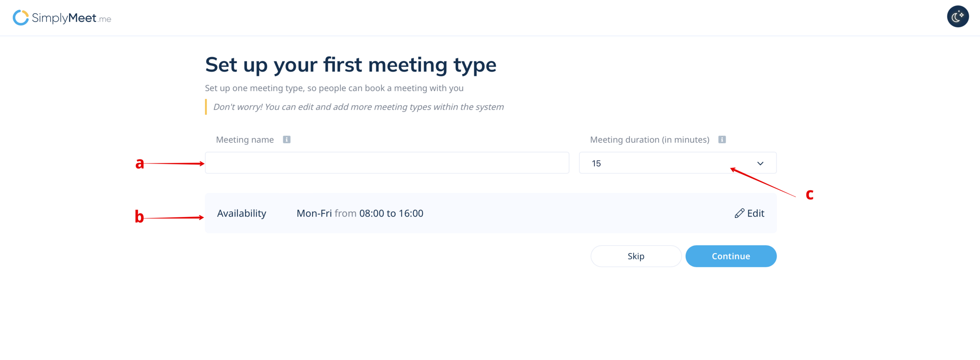Screen dimensions: 980x360
Task: Click the circular SimplyMeet logo mark
Action: click(20, 18)
